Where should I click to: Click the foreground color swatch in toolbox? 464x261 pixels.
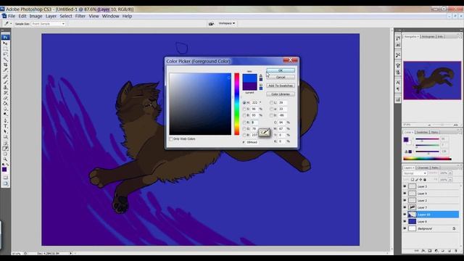pyautogui.click(x=4, y=169)
